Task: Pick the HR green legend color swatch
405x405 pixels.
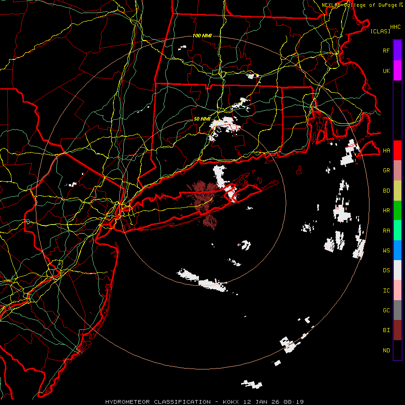Action: pyautogui.click(x=397, y=211)
